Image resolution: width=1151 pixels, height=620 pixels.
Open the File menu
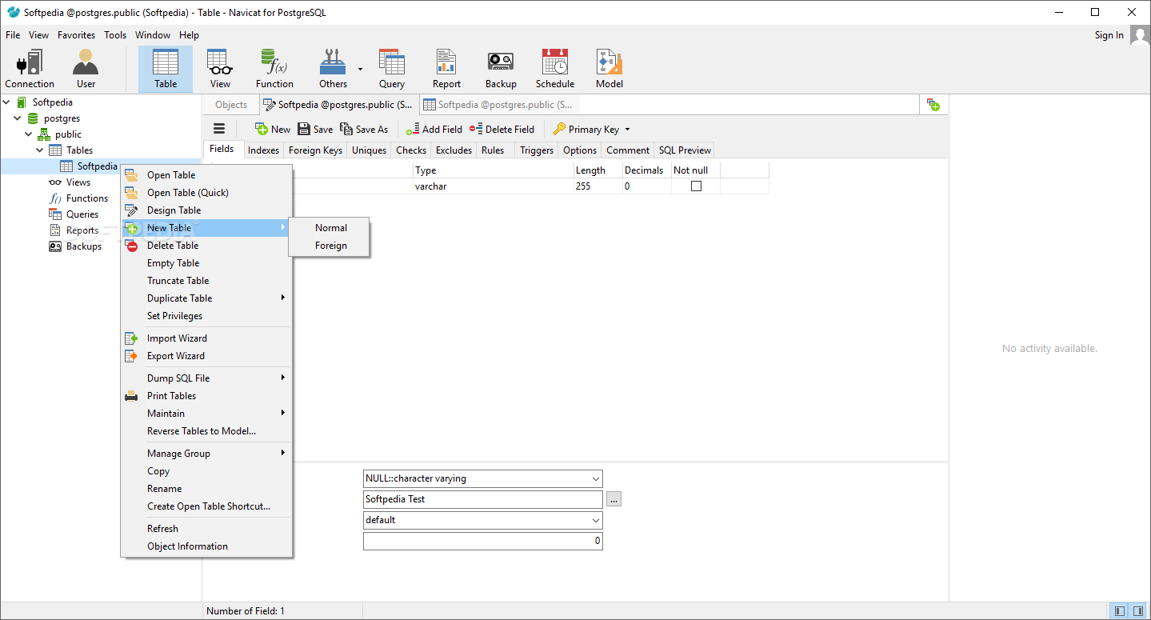[13, 35]
